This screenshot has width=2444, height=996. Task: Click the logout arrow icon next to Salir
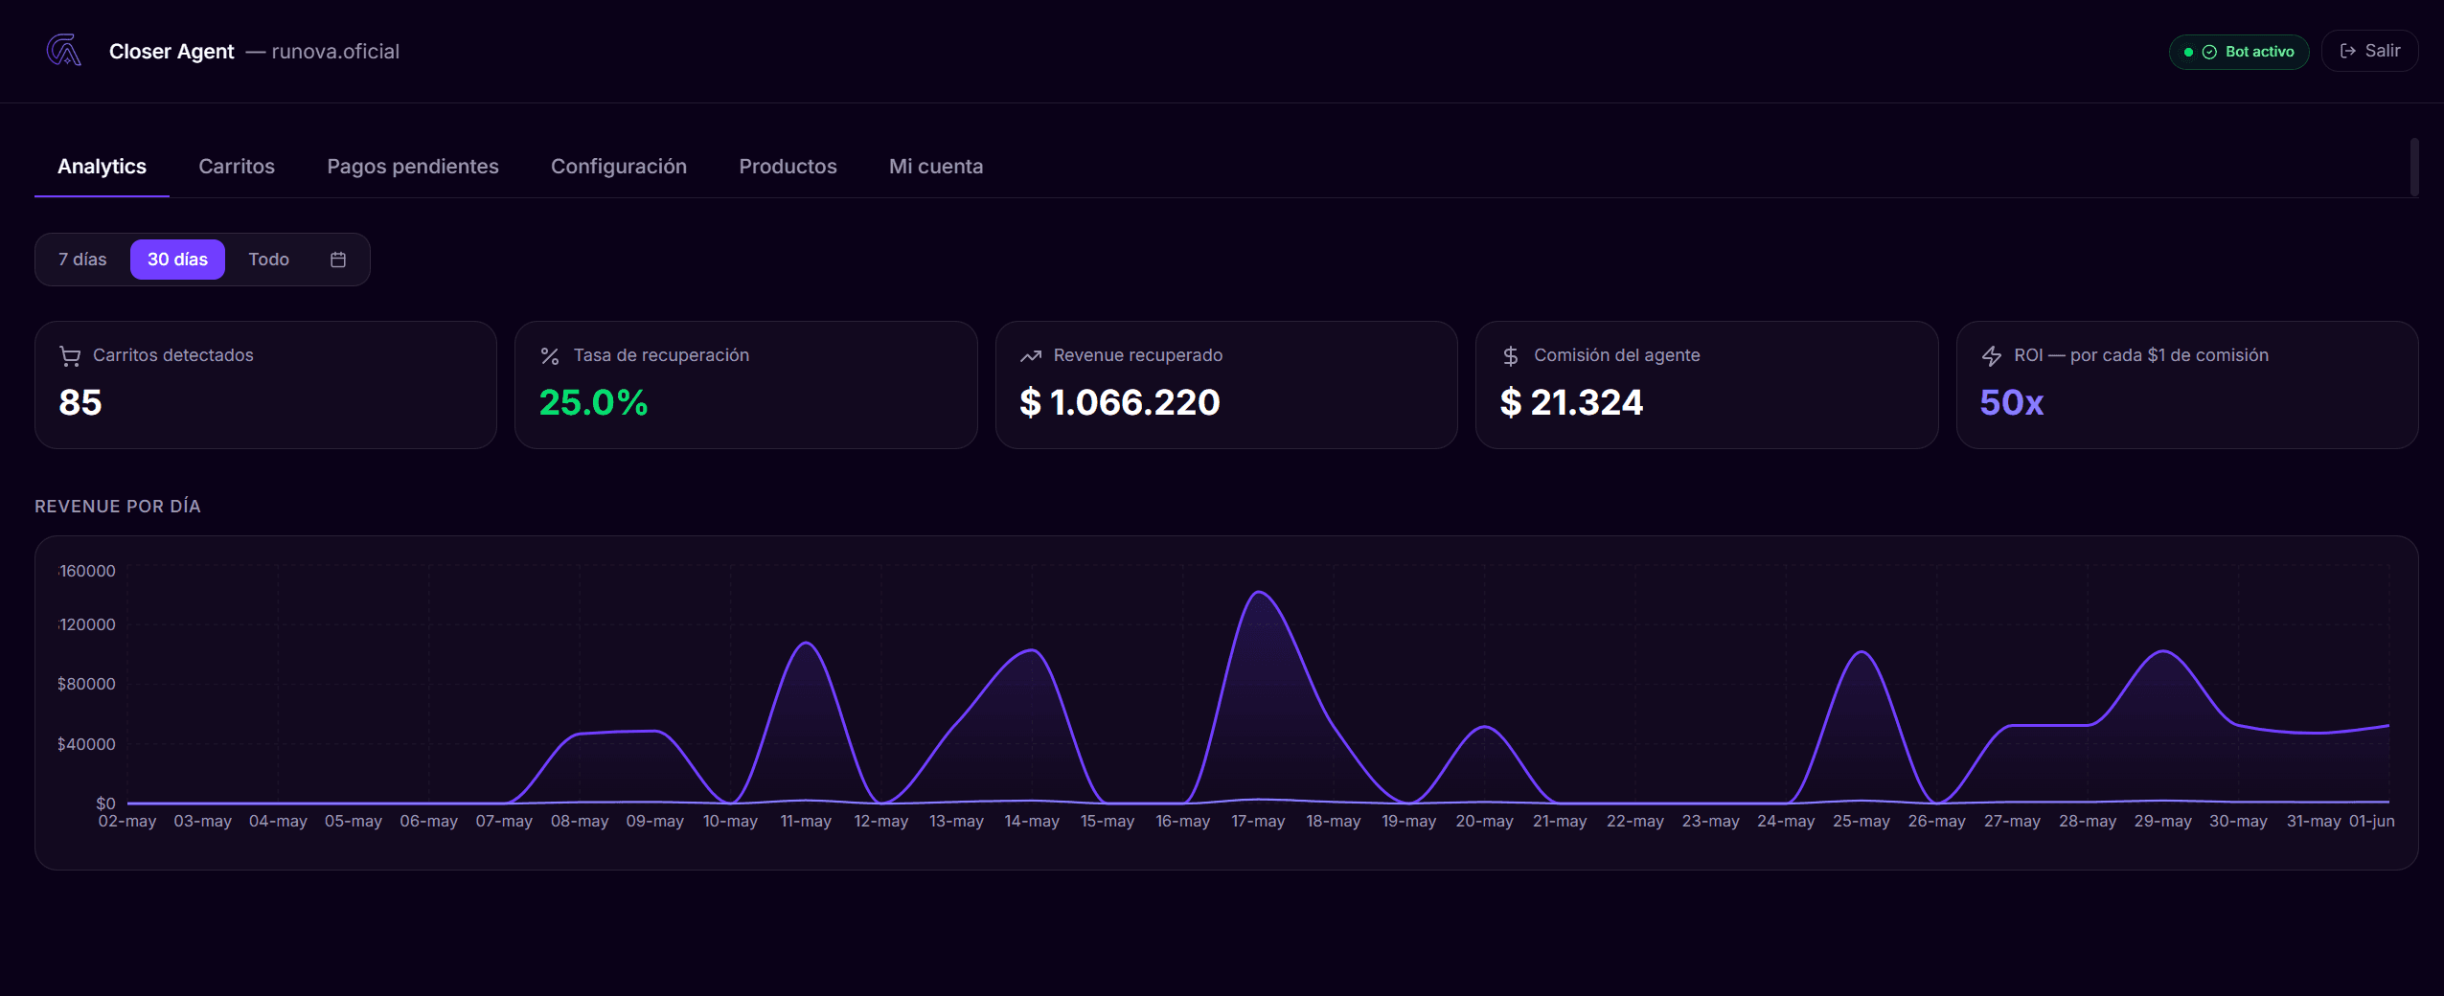2348,51
